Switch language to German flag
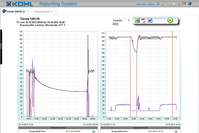 coord(184,4)
